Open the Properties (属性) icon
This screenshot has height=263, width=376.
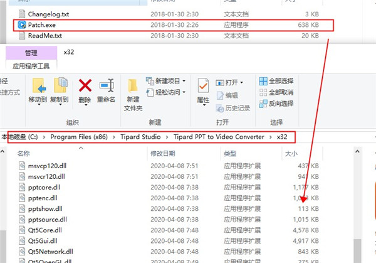(x=203, y=85)
